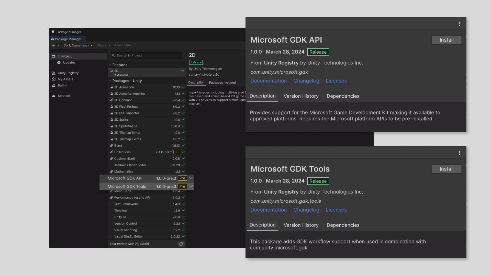Click the My Assets box icon
The width and height of the screenshot is (491, 276).
pyautogui.click(x=54, y=79)
